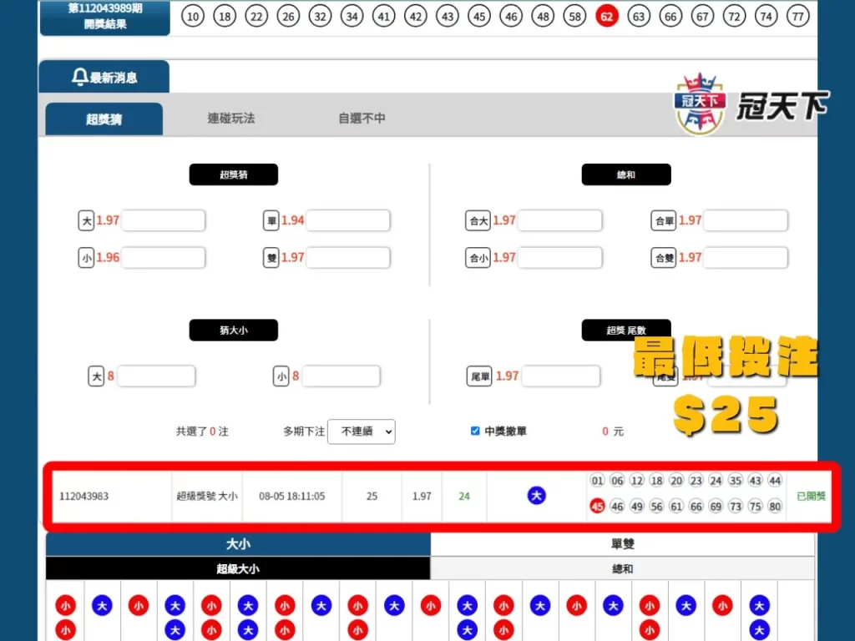Click the first red 小 ball in history
This screenshot has width=855, height=641.
(x=66, y=605)
